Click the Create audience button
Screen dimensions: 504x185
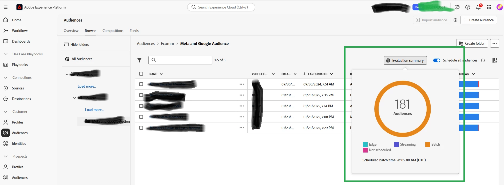pyautogui.click(x=479, y=20)
